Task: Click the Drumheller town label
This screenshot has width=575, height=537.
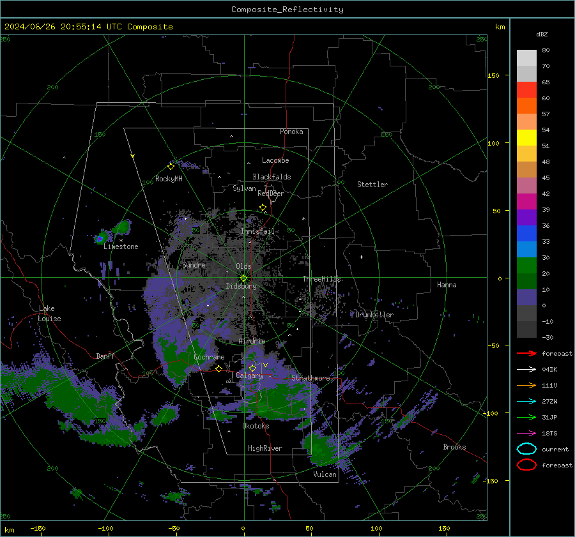Action: [x=374, y=315]
